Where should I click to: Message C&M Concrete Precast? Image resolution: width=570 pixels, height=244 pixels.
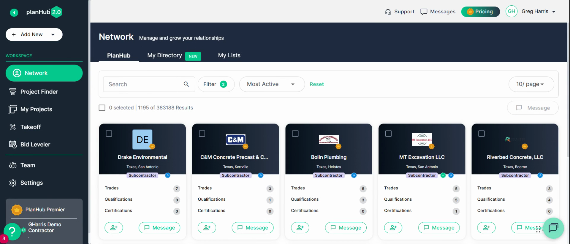click(253, 228)
